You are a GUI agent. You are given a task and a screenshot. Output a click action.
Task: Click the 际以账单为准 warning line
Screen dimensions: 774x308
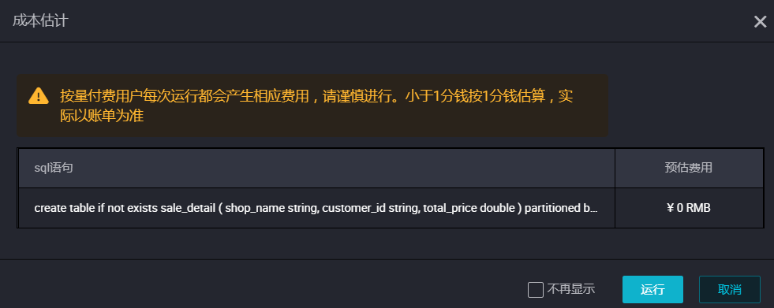[x=103, y=117]
